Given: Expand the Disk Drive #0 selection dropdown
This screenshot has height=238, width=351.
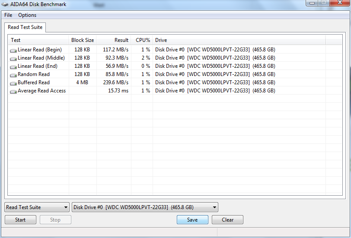Looking at the screenshot, I should pyautogui.click(x=145, y=207).
